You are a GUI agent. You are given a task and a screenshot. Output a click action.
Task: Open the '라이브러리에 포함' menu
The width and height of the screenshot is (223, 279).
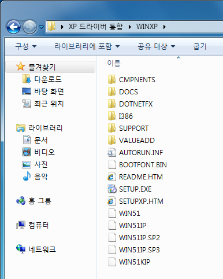tap(87, 46)
